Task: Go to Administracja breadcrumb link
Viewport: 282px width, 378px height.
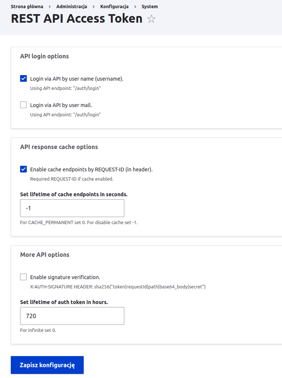Action: pos(72,7)
